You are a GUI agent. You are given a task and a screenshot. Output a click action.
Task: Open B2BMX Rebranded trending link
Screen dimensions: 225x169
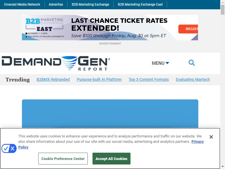[53, 79]
